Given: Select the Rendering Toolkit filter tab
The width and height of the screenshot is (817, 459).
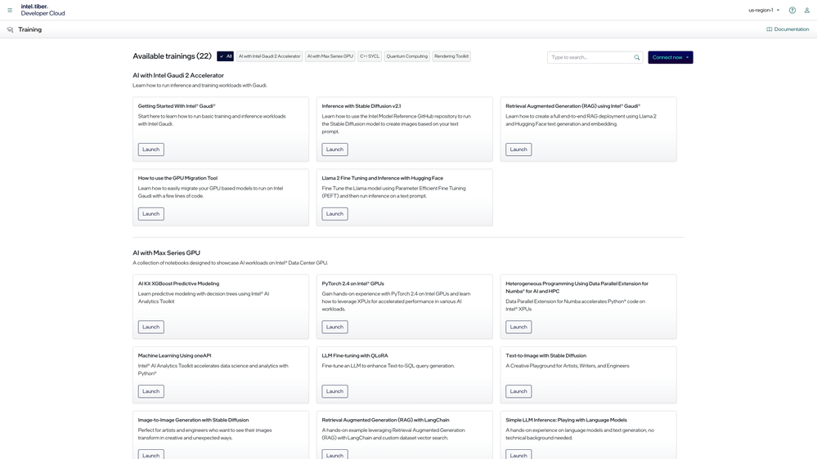Looking at the screenshot, I should click(x=451, y=56).
